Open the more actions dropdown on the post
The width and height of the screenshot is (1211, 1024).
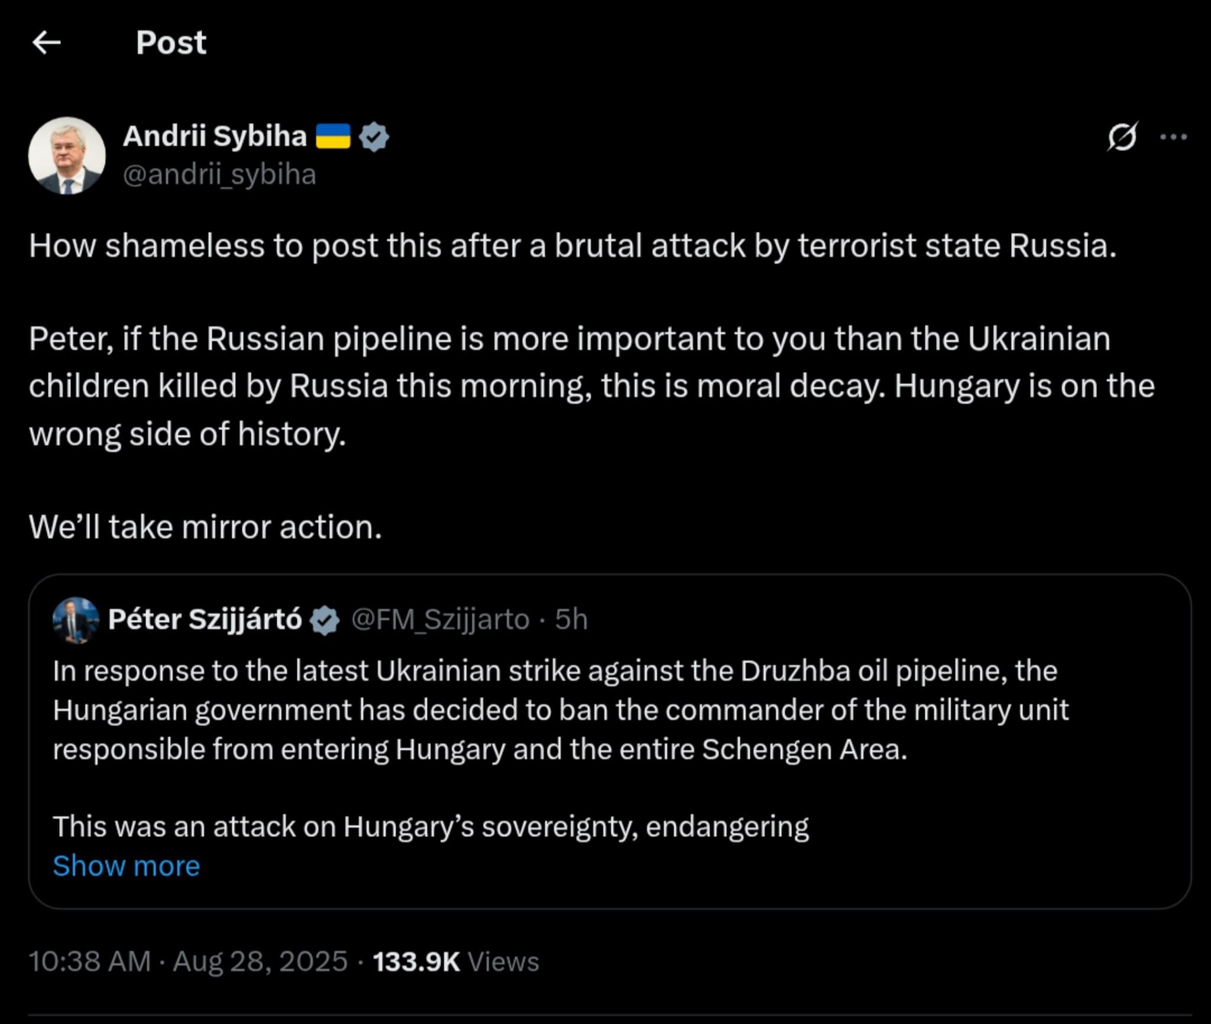tap(1174, 137)
